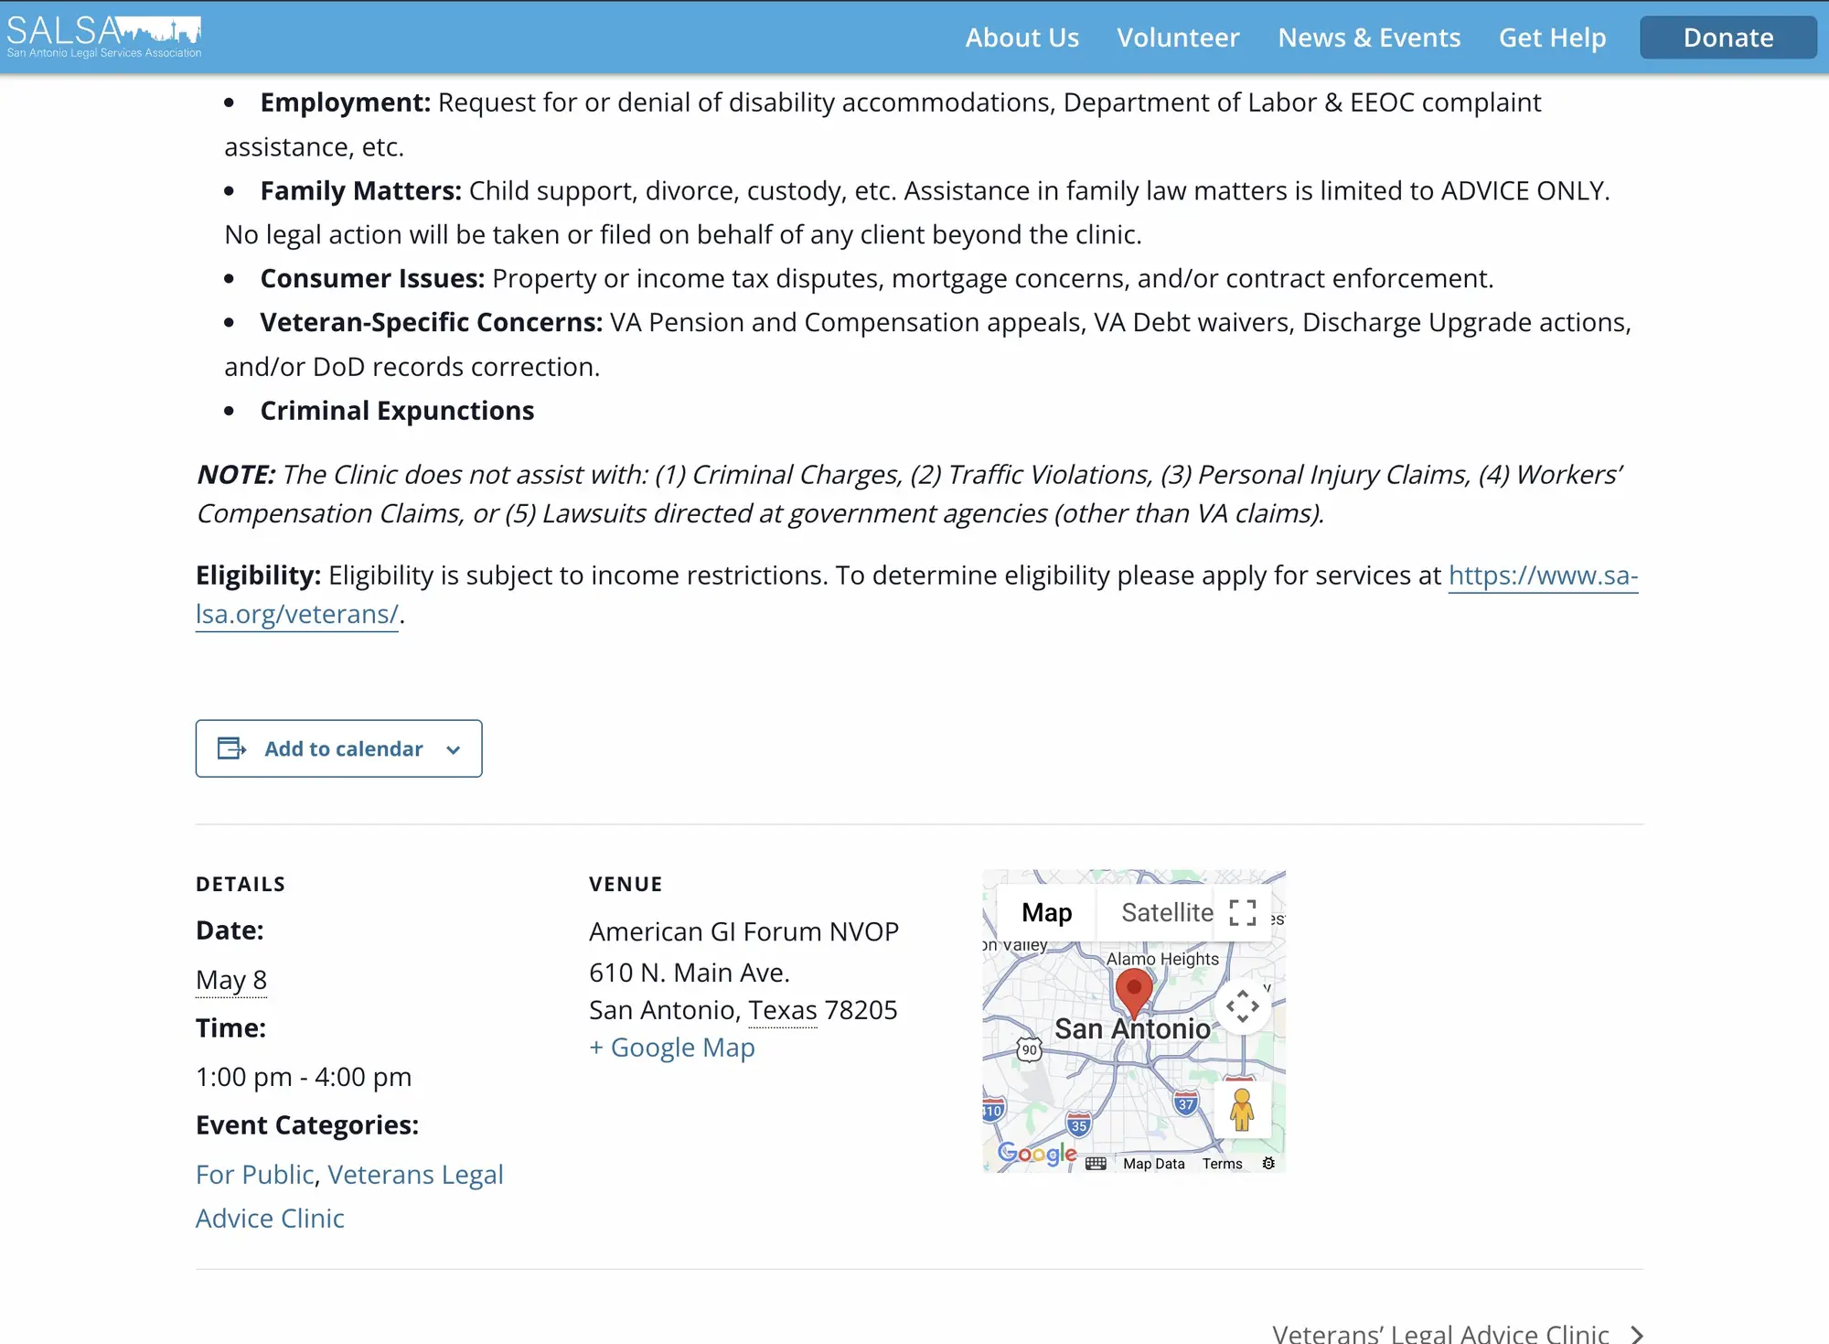The image size is (1829, 1344).
Task: Open the Volunteer menu
Action: tap(1178, 38)
